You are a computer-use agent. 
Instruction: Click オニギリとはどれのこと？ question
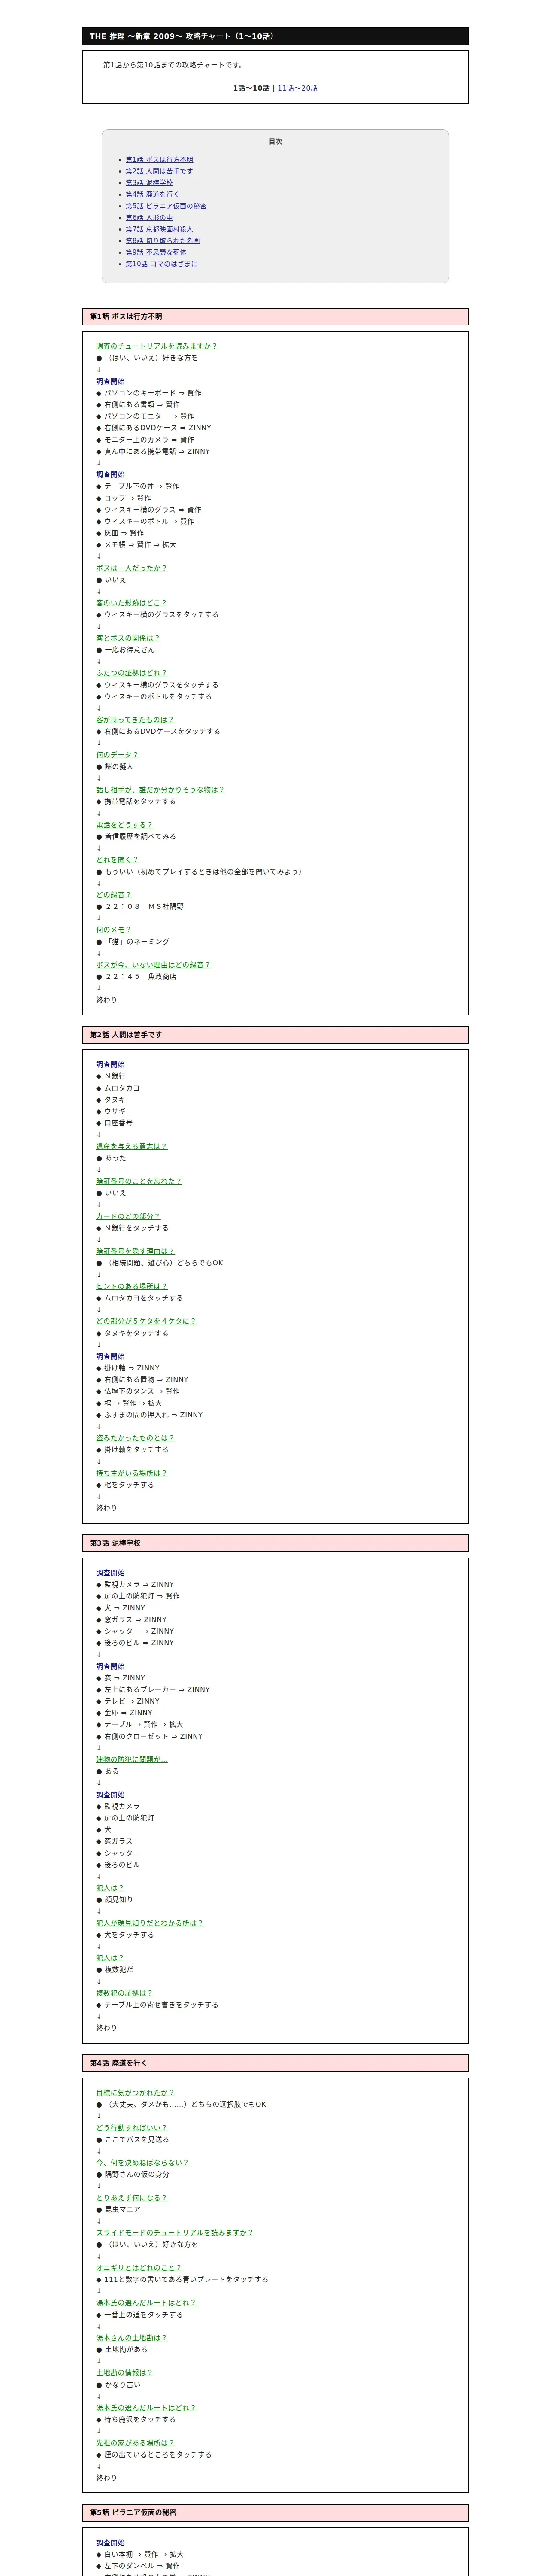(139, 2268)
